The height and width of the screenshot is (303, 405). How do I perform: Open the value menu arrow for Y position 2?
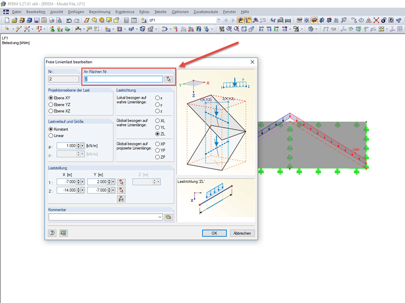point(114,190)
